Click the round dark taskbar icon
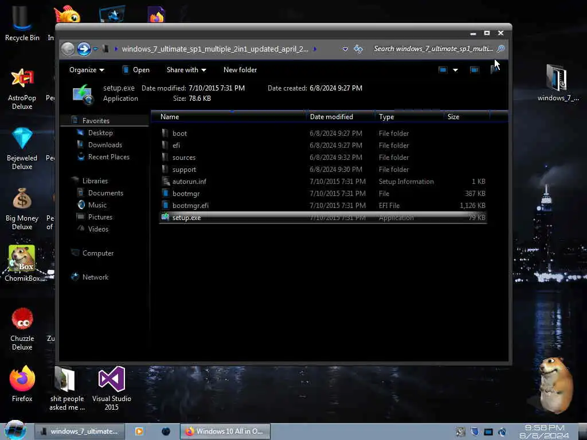587x440 pixels. (166, 431)
